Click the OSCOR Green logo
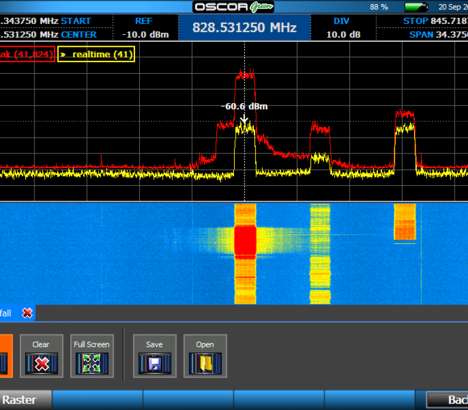 point(234,7)
